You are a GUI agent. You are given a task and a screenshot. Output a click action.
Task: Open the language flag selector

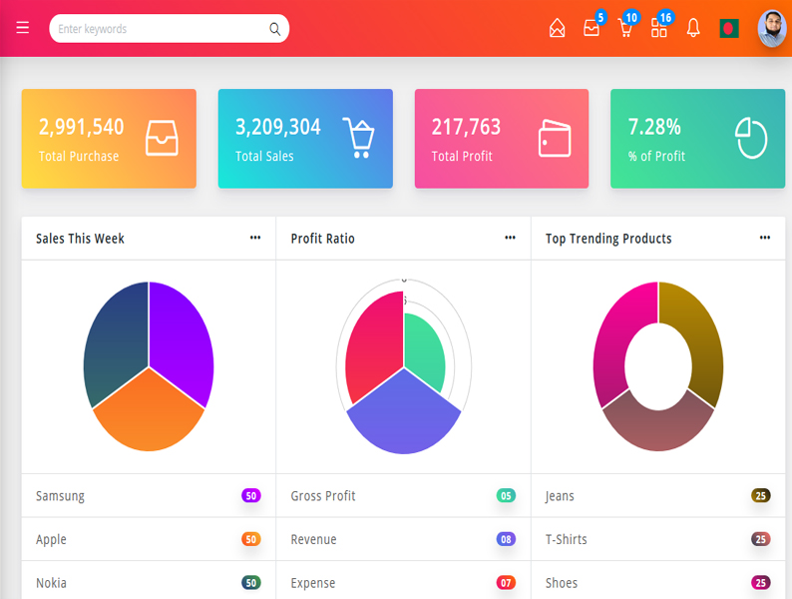(x=729, y=29)
